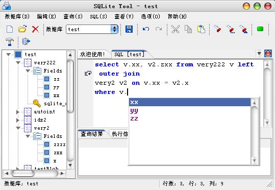
Task: Undo the last edit
Action: pyautogui.click(x=146, y=29)
